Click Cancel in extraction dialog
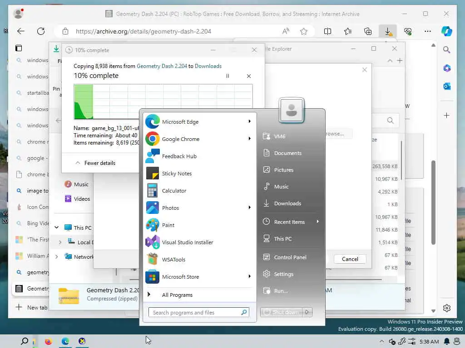The image size is (465, 348). coord(350,259)
